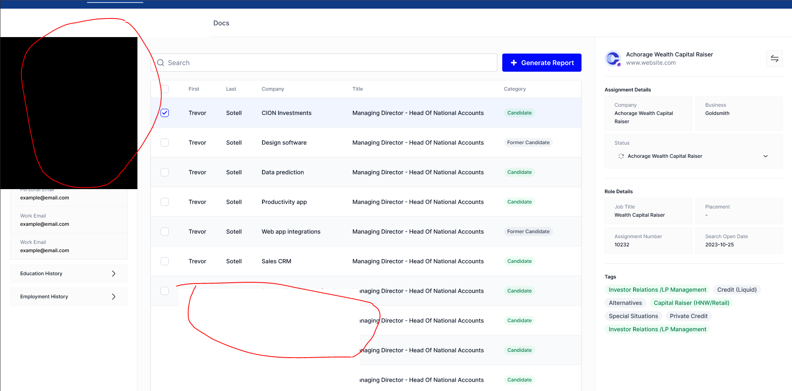Screen dimensions: 792x391
Task: Click the Placement field card
Action: pyautogui.click(x=739, y=211)
